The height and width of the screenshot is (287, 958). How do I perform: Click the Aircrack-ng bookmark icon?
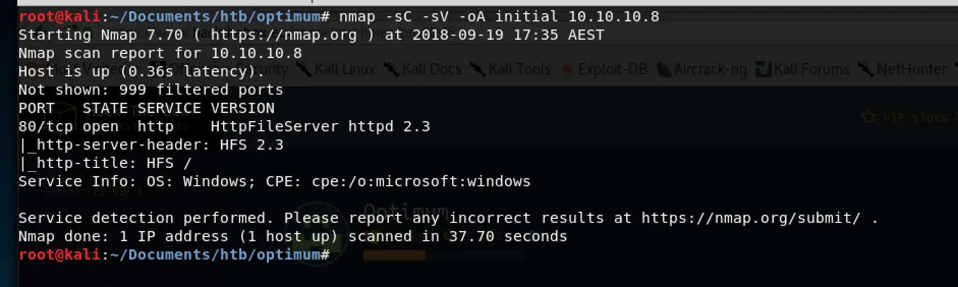(664, 70)
